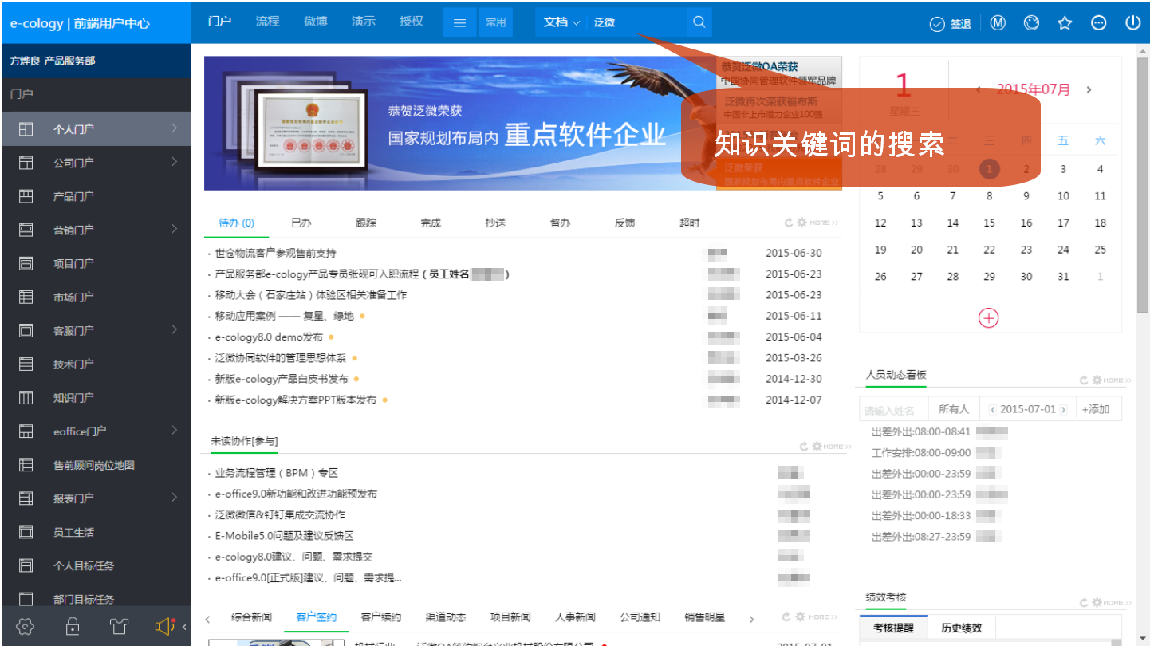The image size is (1154, 650).
Task: Click the refresh icon in 人员动态看板 header
Action: click(1084, 380)
